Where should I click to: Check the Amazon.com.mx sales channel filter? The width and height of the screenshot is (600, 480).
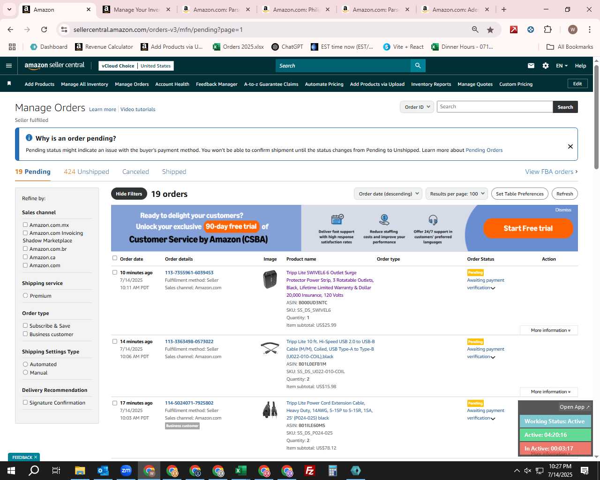pyautogui.click(x=25, y=225)
